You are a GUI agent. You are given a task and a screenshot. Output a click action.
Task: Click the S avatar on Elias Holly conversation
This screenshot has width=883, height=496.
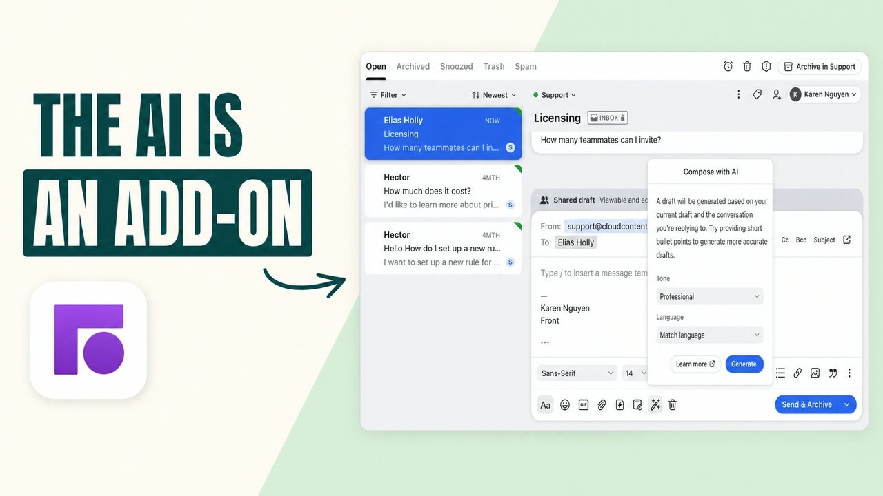click(x=510, y=147)
